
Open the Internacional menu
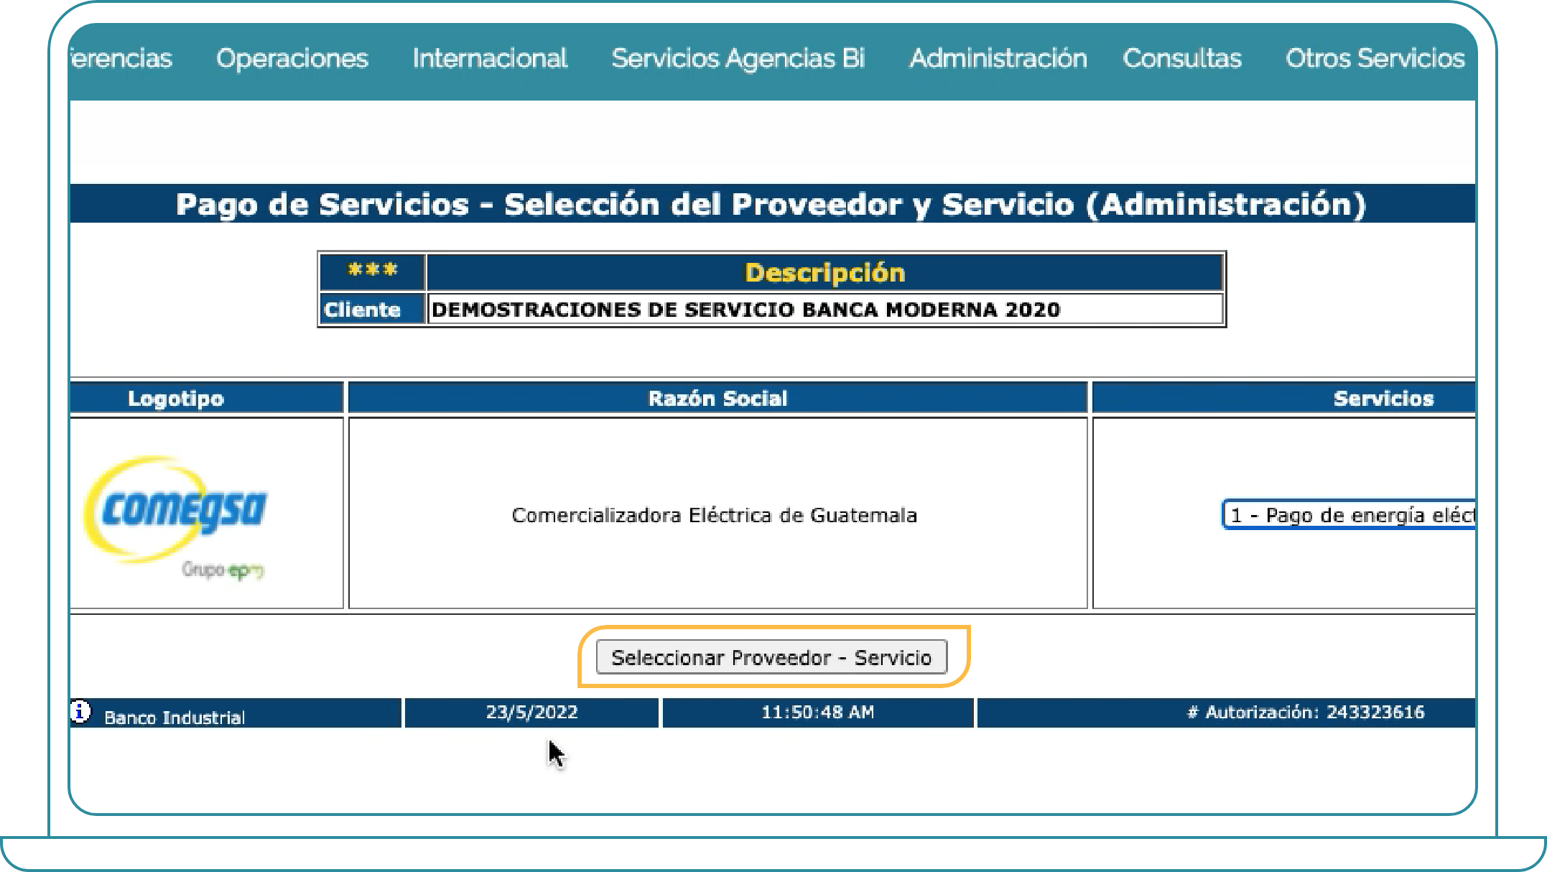pos(490,58)
